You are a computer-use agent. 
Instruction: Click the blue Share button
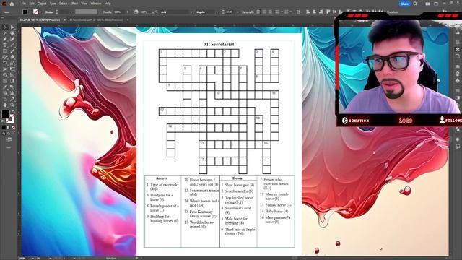tap(404, 4)
